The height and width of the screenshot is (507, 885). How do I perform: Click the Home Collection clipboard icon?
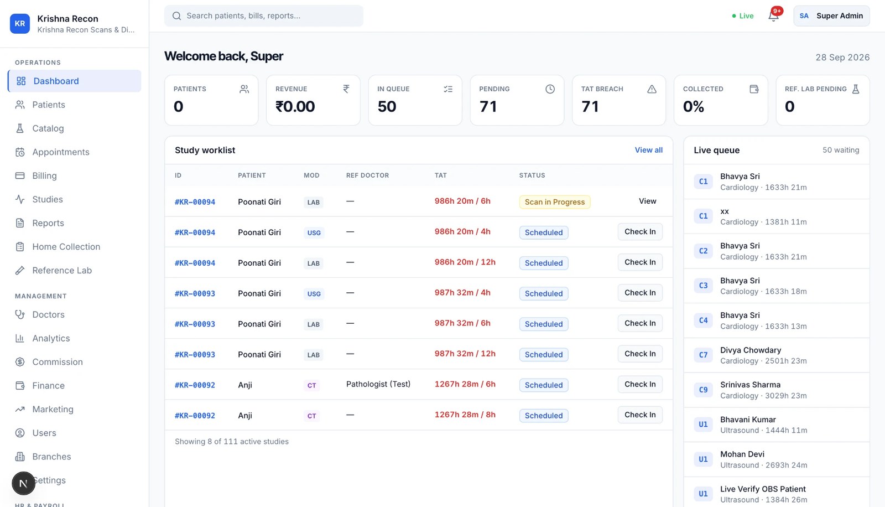tap(20, 247)
